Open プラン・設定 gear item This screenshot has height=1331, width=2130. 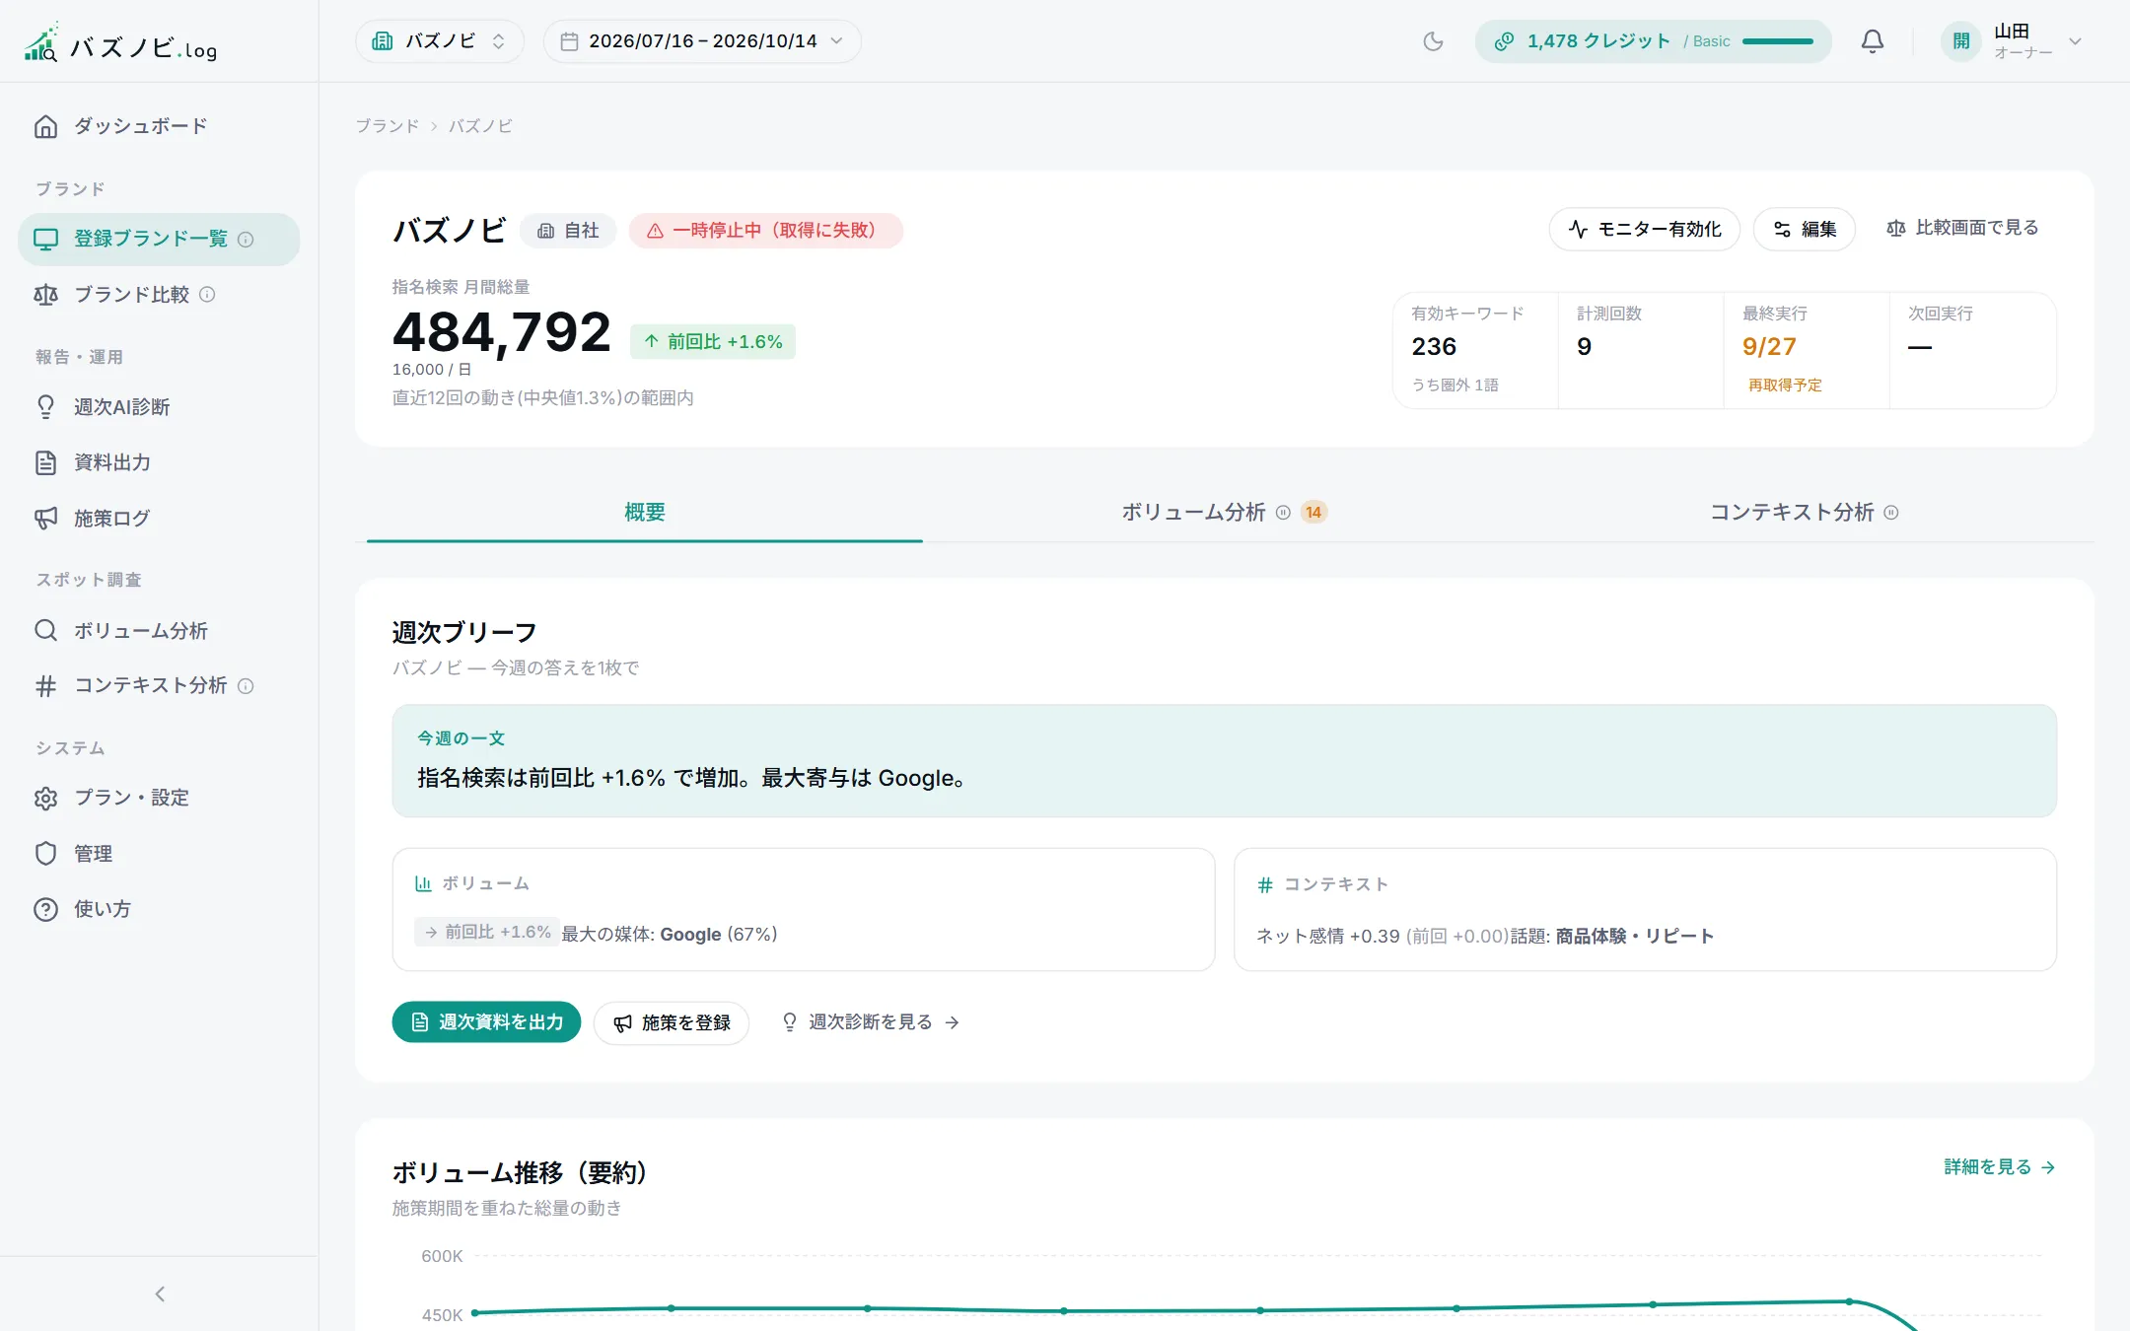point(159,798)
